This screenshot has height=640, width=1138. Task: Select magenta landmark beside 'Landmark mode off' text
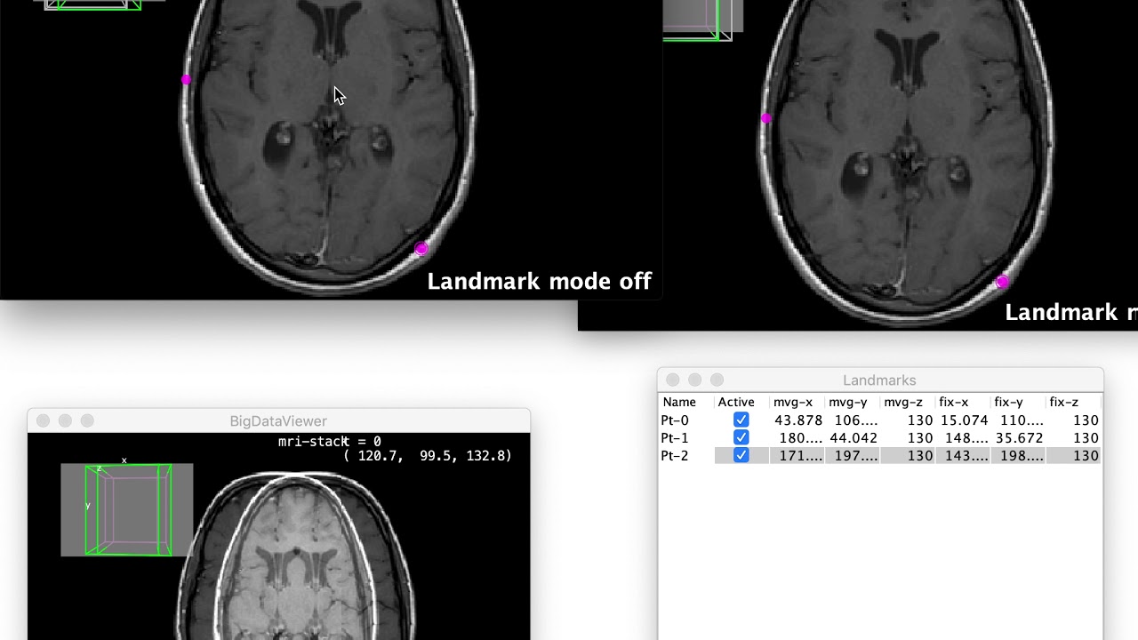pos(421,249)
